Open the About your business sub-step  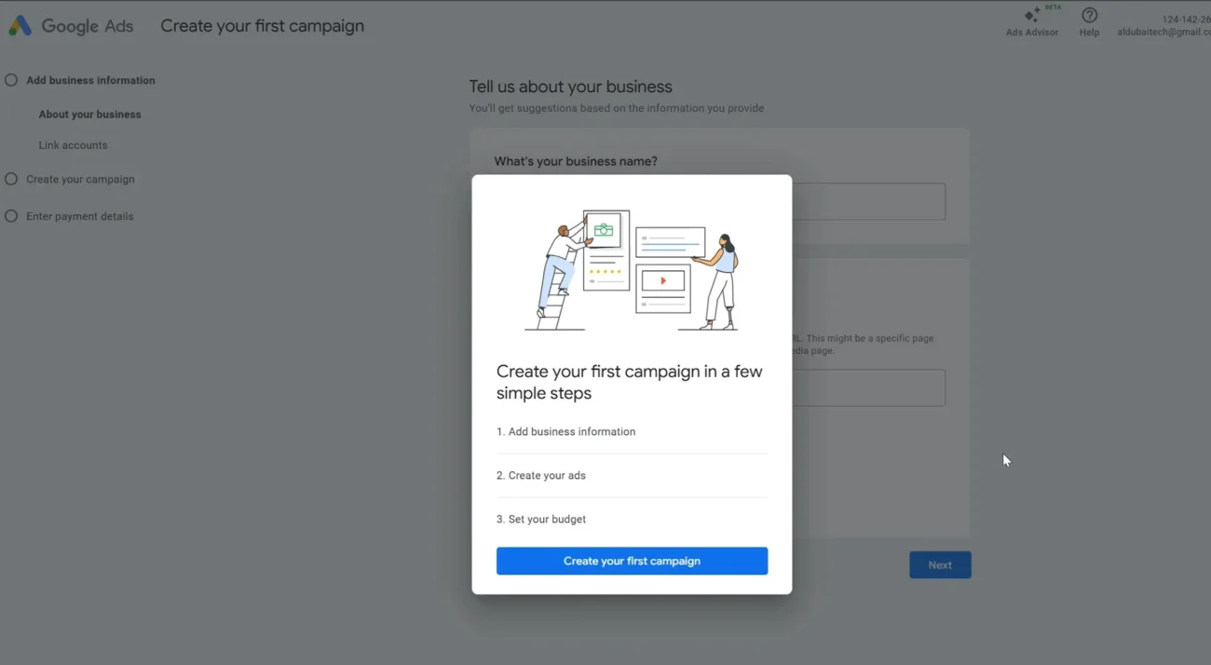(89, 115)
